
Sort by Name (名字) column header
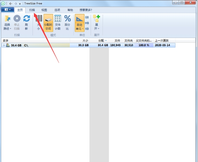[x=35, y=41]
